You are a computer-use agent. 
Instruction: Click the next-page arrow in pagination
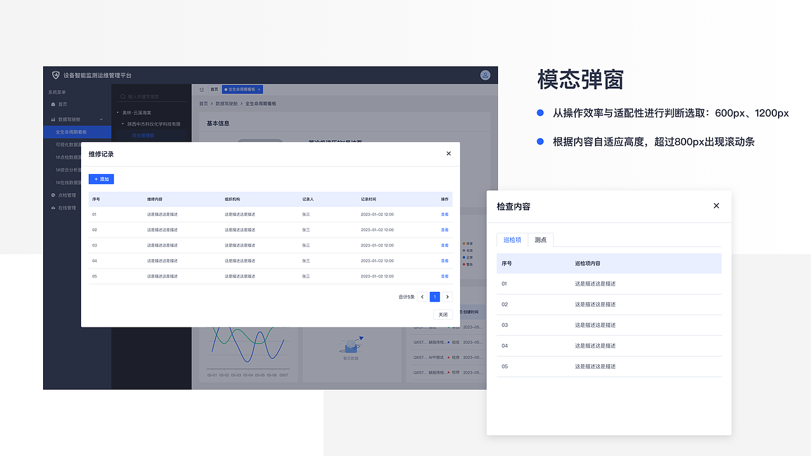pos(447,296)
